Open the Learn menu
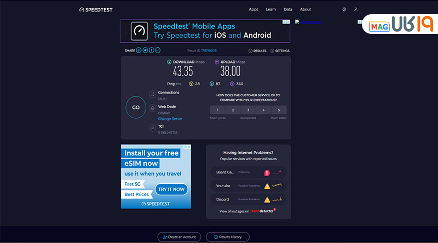 tap(270, 9)
